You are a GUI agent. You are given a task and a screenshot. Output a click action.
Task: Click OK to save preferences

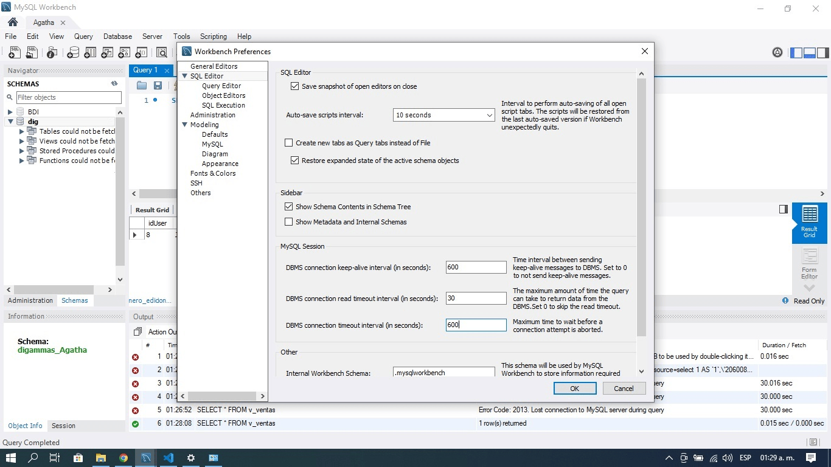(x=574, y=388)
